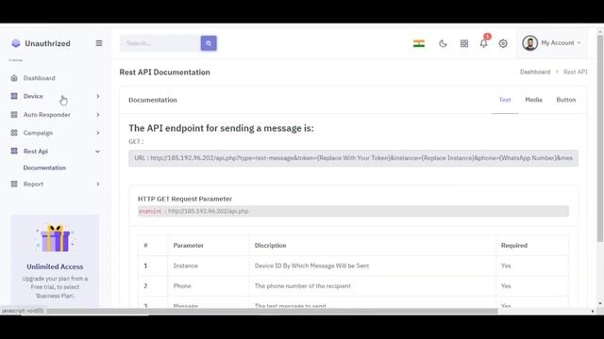Click the Dashboard home icon

tap(14, 78)
